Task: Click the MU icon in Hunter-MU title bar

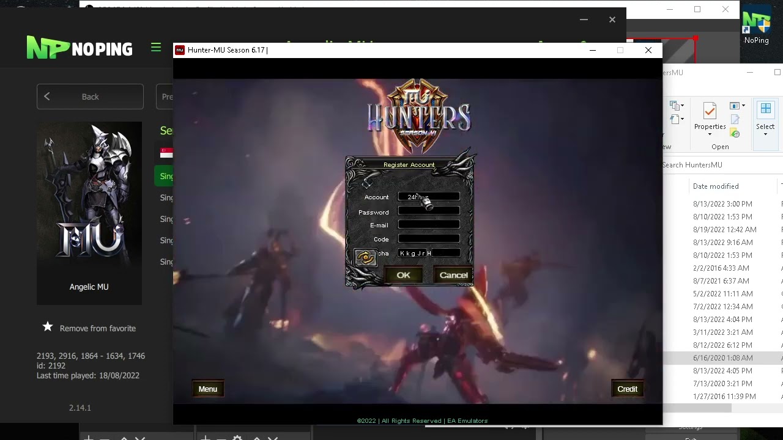Action: (180, 50)
